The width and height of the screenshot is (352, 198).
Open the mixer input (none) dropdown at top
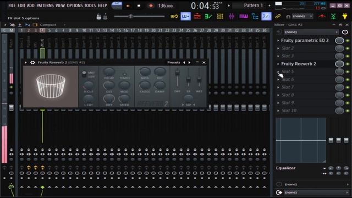point(311,32)
